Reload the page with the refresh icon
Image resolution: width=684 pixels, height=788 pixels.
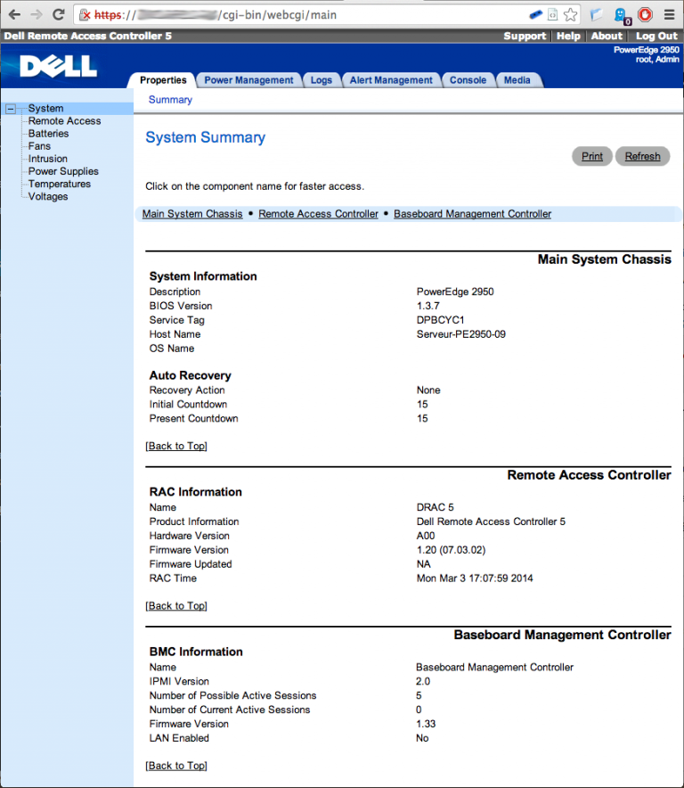coord(58,14)
